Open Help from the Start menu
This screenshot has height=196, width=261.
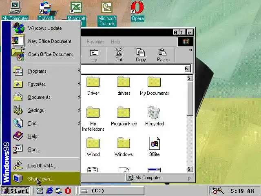(45, 136)
